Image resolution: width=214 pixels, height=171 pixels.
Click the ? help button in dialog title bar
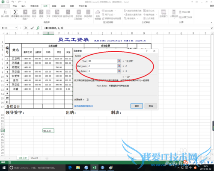pos(147,51)
